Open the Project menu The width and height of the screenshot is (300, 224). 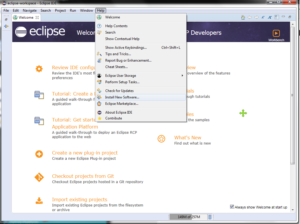(60, 11)
